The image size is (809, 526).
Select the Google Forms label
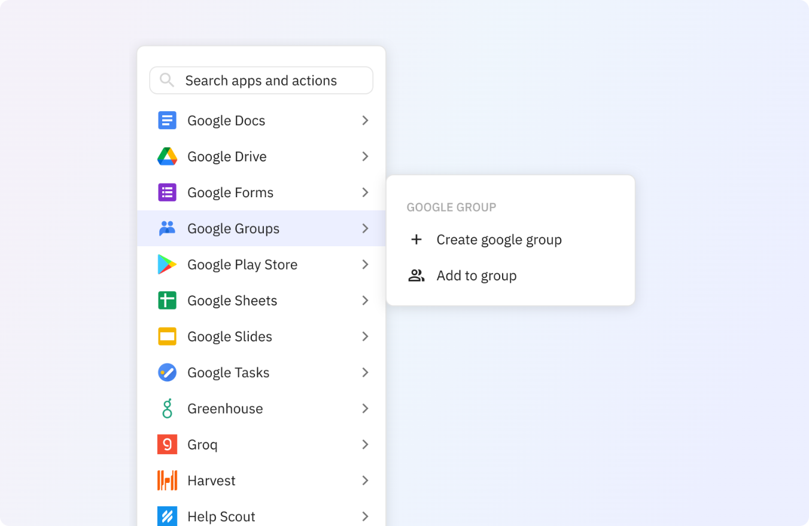(x=230, y=192)
